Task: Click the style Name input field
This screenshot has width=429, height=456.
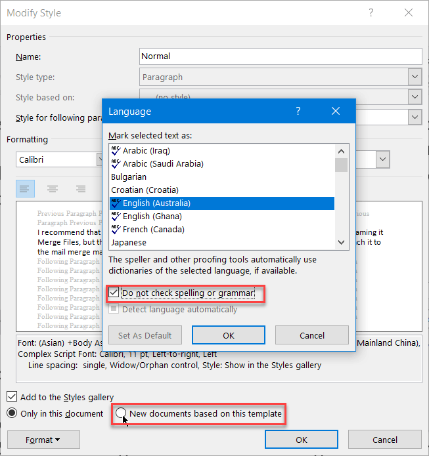Action: coord(281,56)
